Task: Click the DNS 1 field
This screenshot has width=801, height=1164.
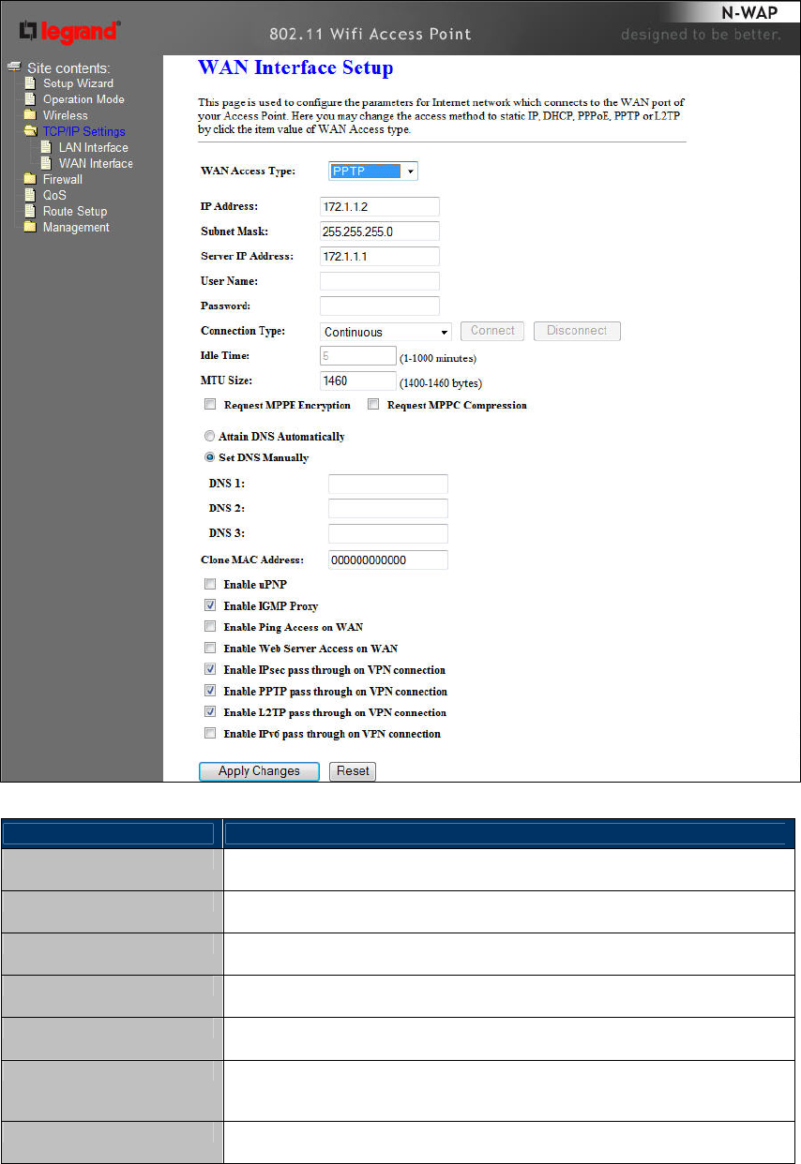Action: [x=388, y=484]
